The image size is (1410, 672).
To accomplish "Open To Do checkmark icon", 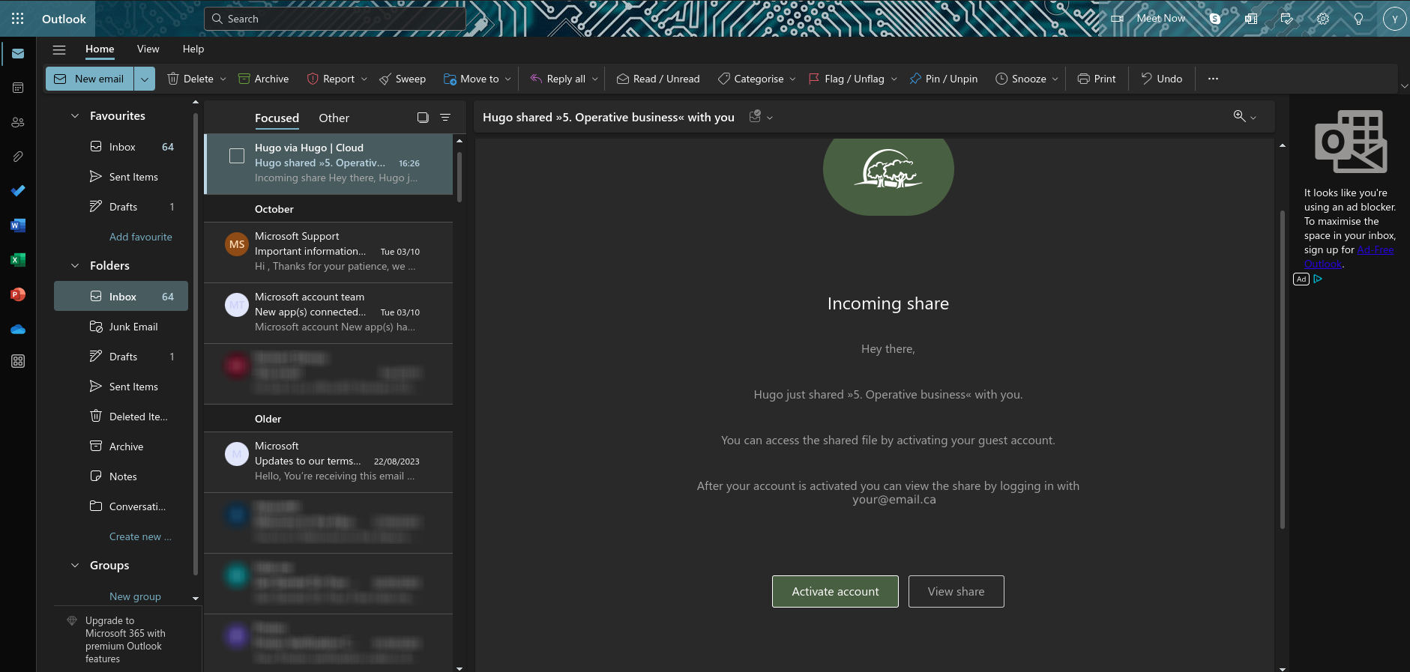I will (x=18, y=191).
